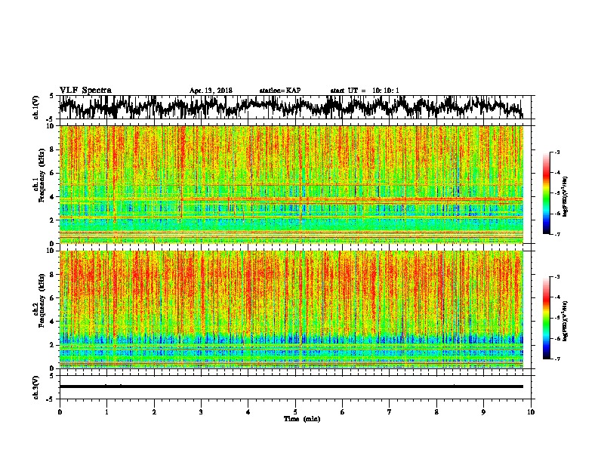Click the '5' tick label on the Time axis

pos(295,412)
